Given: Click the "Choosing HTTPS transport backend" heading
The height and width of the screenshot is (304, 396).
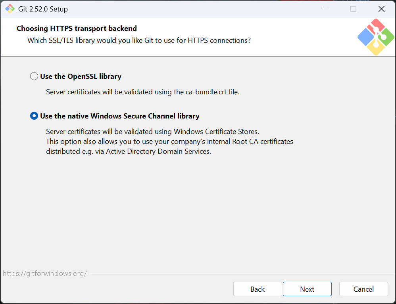Looking at the screenshot, I should (77, 29).
